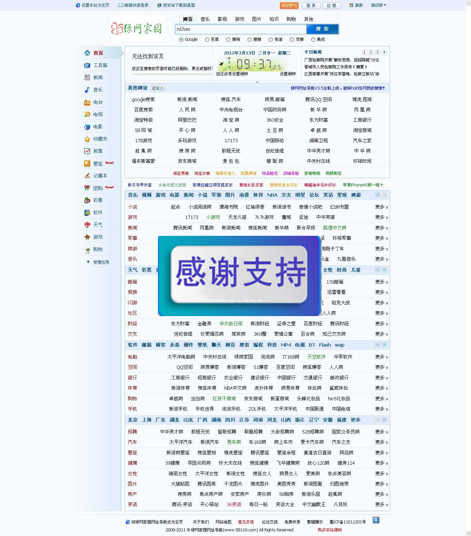Open the 团购 shopping cart icon

87,188
